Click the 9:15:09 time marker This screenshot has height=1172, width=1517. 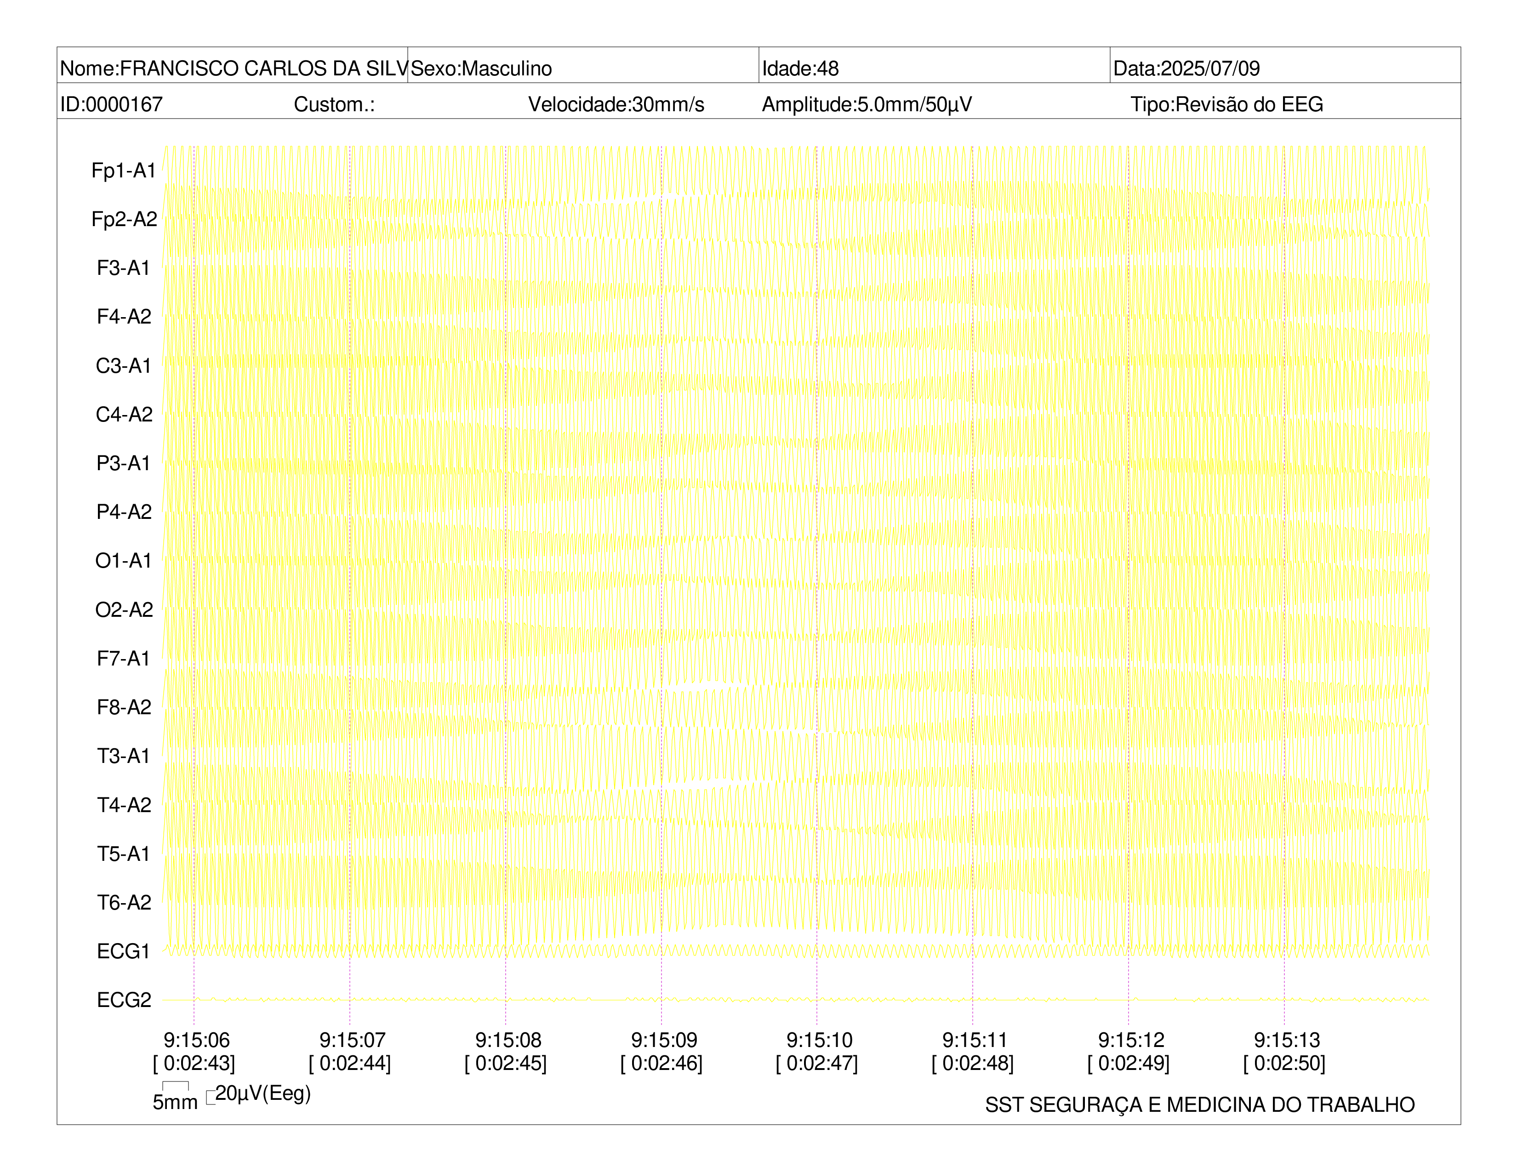[x=664, y=1040]
